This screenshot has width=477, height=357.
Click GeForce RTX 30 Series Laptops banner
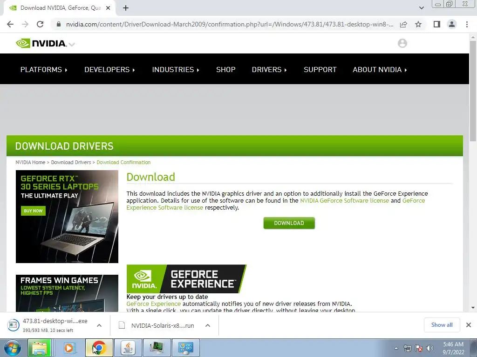tap(67, 217)
